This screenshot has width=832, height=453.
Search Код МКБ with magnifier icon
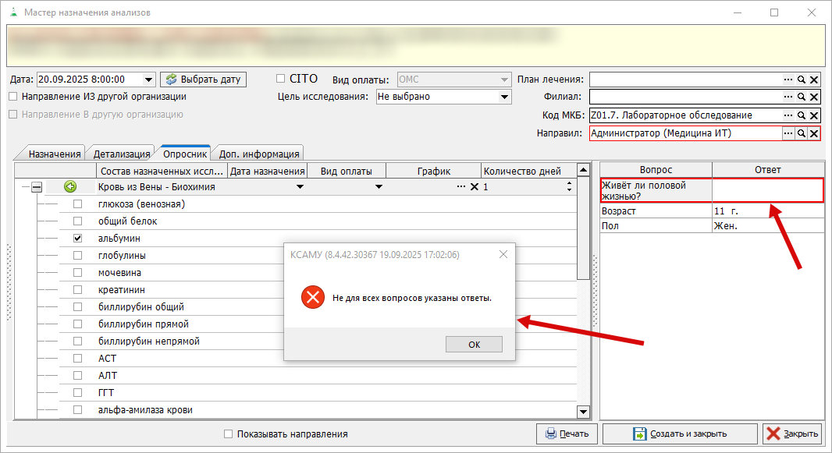pyautogui.click(x=802, y=115)
